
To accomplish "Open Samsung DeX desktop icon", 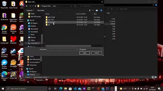I will pos(13,29).
